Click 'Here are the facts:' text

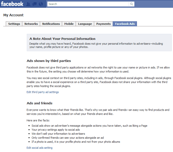[38, 120]
